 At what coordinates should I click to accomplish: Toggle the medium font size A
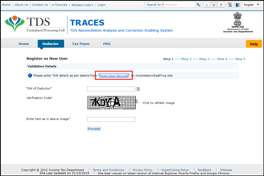[214, 4]
